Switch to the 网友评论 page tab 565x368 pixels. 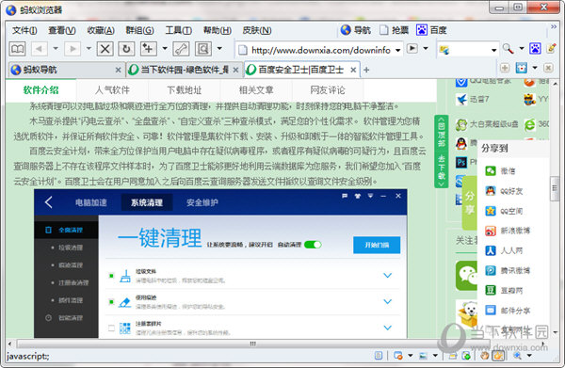(x=328, y=90)
